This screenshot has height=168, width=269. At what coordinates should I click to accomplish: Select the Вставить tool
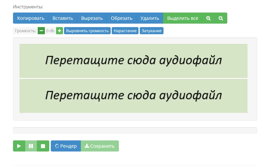coord(63,18)
